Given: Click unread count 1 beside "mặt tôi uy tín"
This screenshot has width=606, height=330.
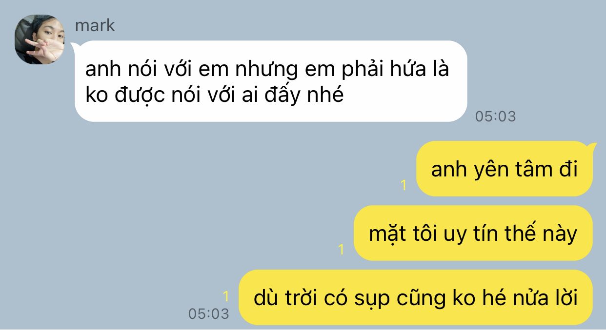Looking at the screenshot, I should pyautogui.click(x=341, y=250).
